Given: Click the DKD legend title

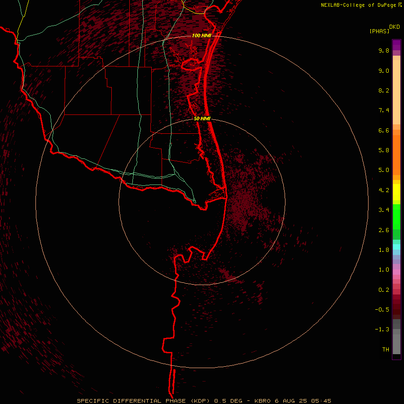Looking at the screenshot, I should coord(395,27).
